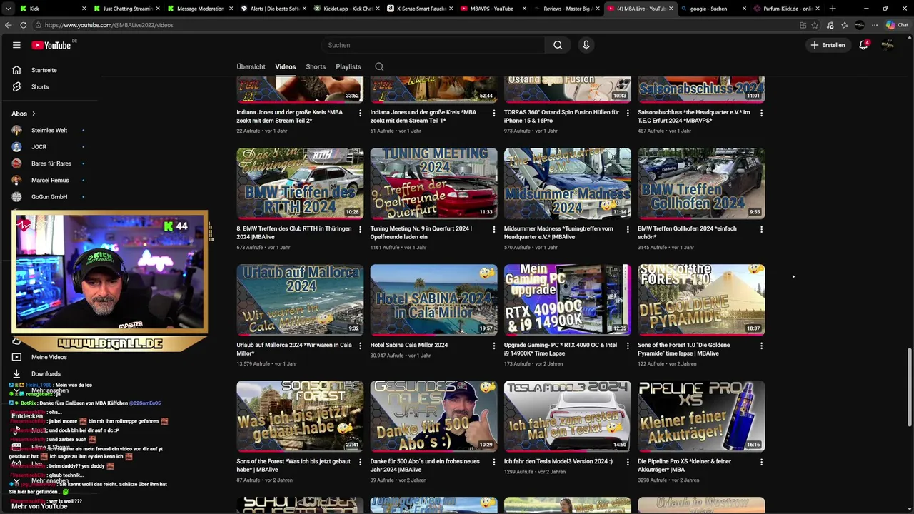914x514 pixels.
Task: Close the (4) MBA Live YouTube tab
Action: point(671,9)
